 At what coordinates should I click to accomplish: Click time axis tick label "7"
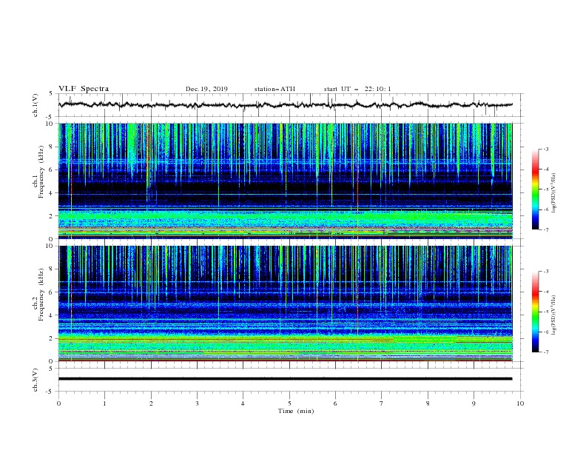(x=382, y=403)
